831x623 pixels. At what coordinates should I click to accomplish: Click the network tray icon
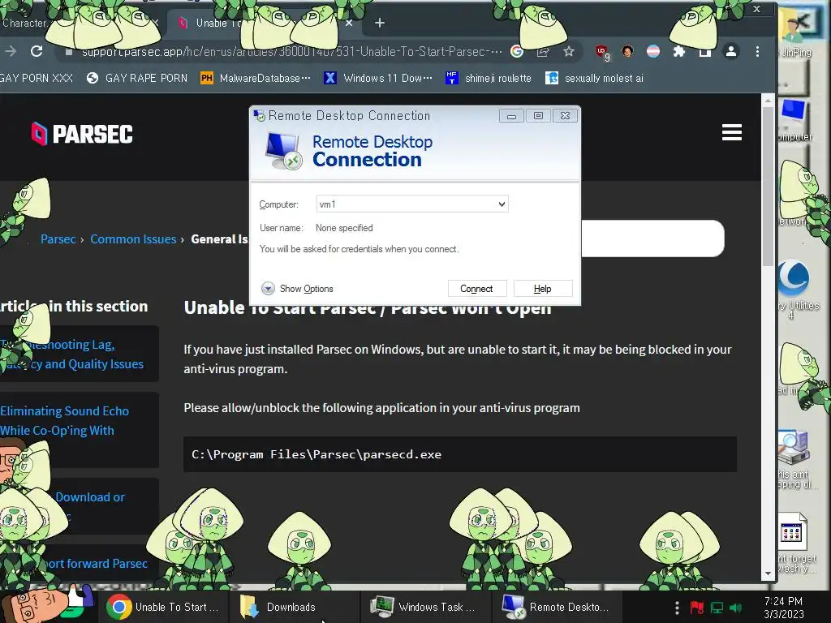pos(717,608)
